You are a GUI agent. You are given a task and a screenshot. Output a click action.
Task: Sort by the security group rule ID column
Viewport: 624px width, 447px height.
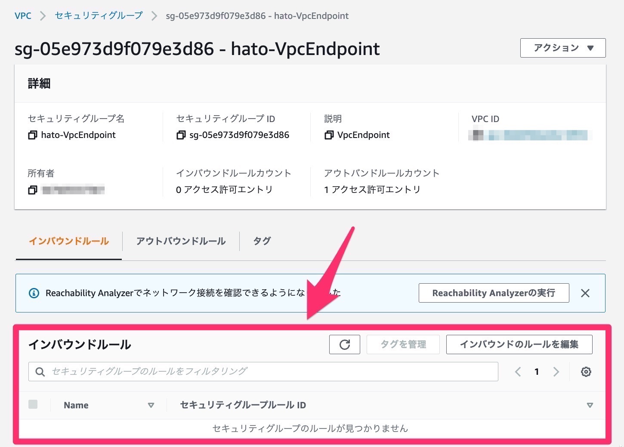[590, 405]
